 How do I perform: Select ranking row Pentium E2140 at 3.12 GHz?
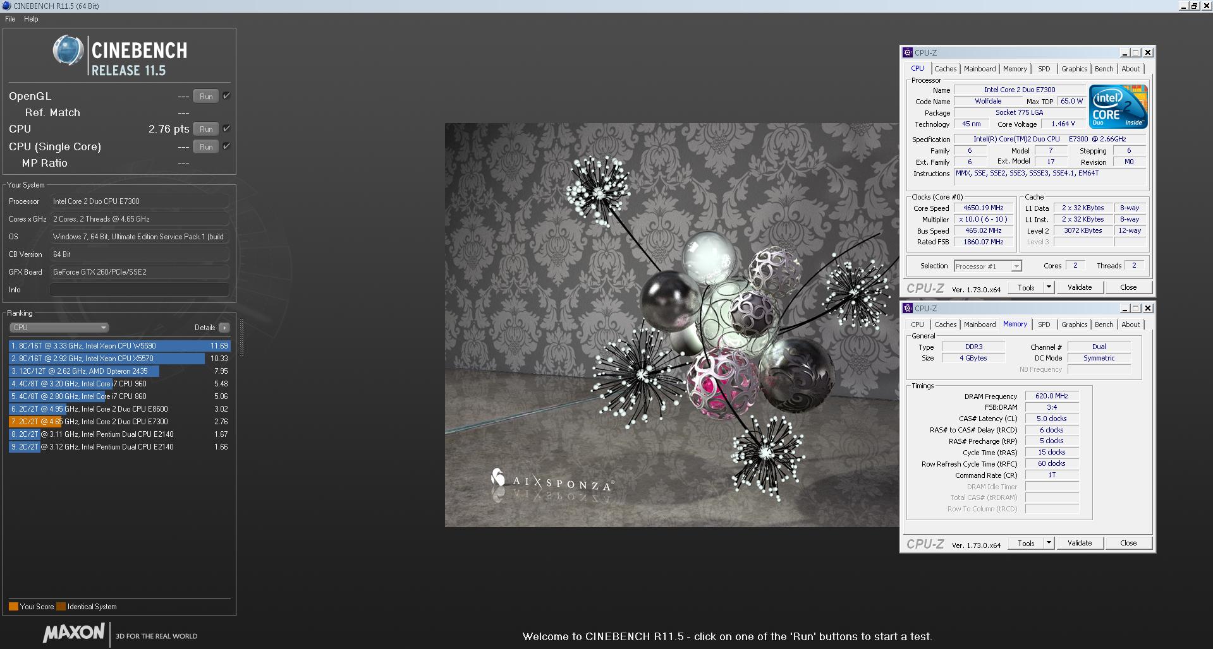point(119,447)
